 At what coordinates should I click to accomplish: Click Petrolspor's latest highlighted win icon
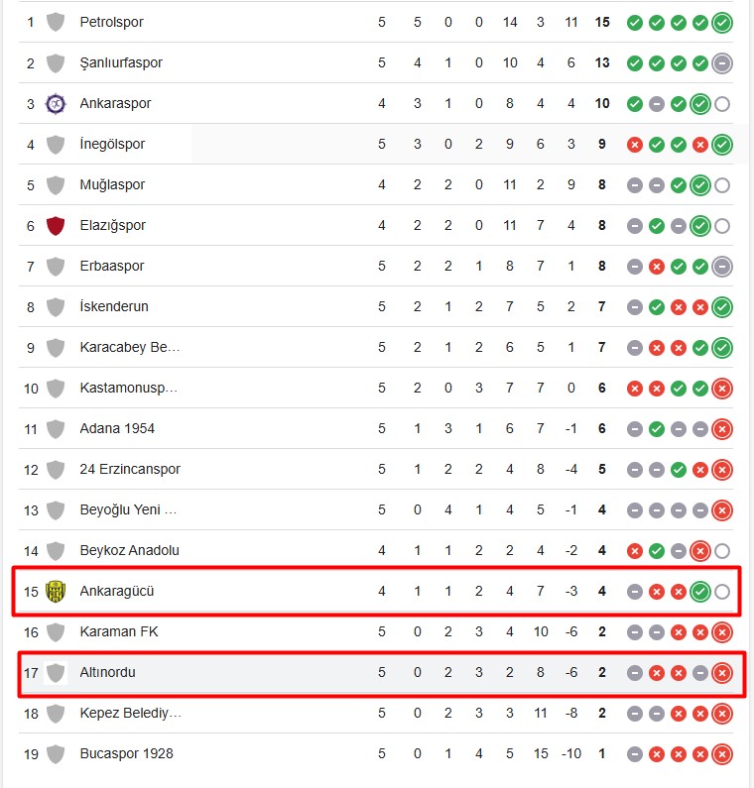pos(722,23)
